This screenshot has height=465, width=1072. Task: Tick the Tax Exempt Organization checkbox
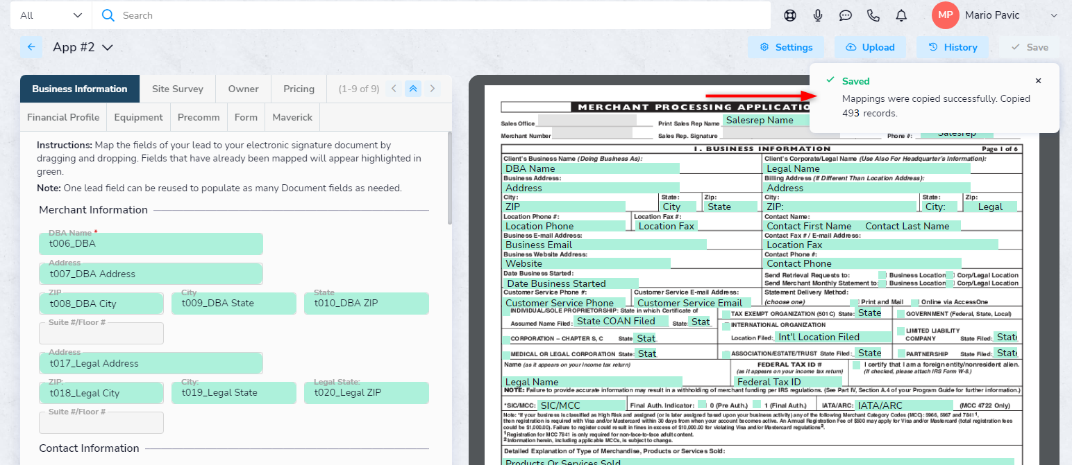726,314
